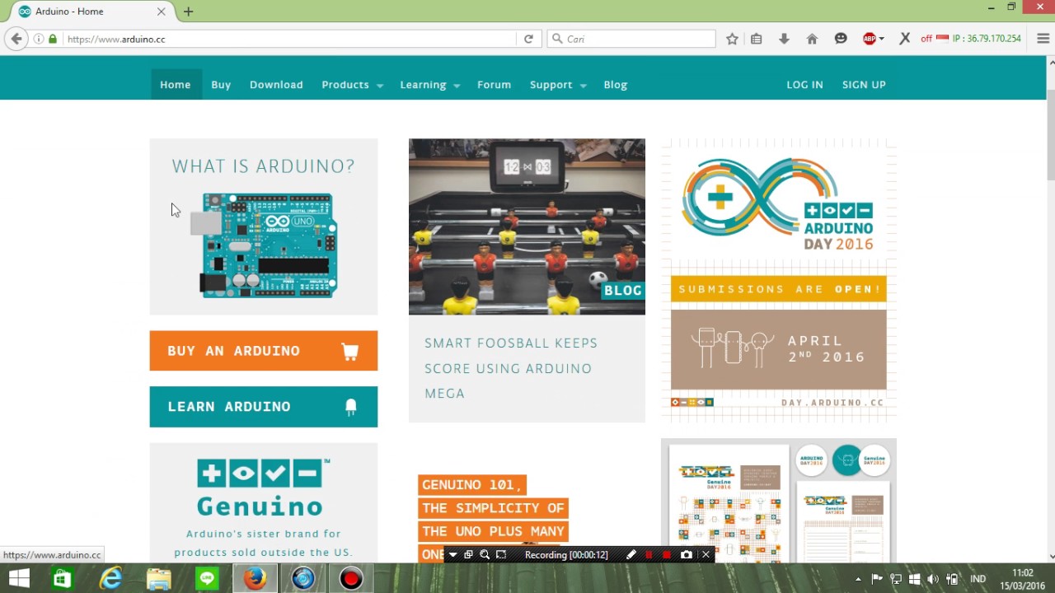
Task: Pause the screen recording
Action: (649, 555)
